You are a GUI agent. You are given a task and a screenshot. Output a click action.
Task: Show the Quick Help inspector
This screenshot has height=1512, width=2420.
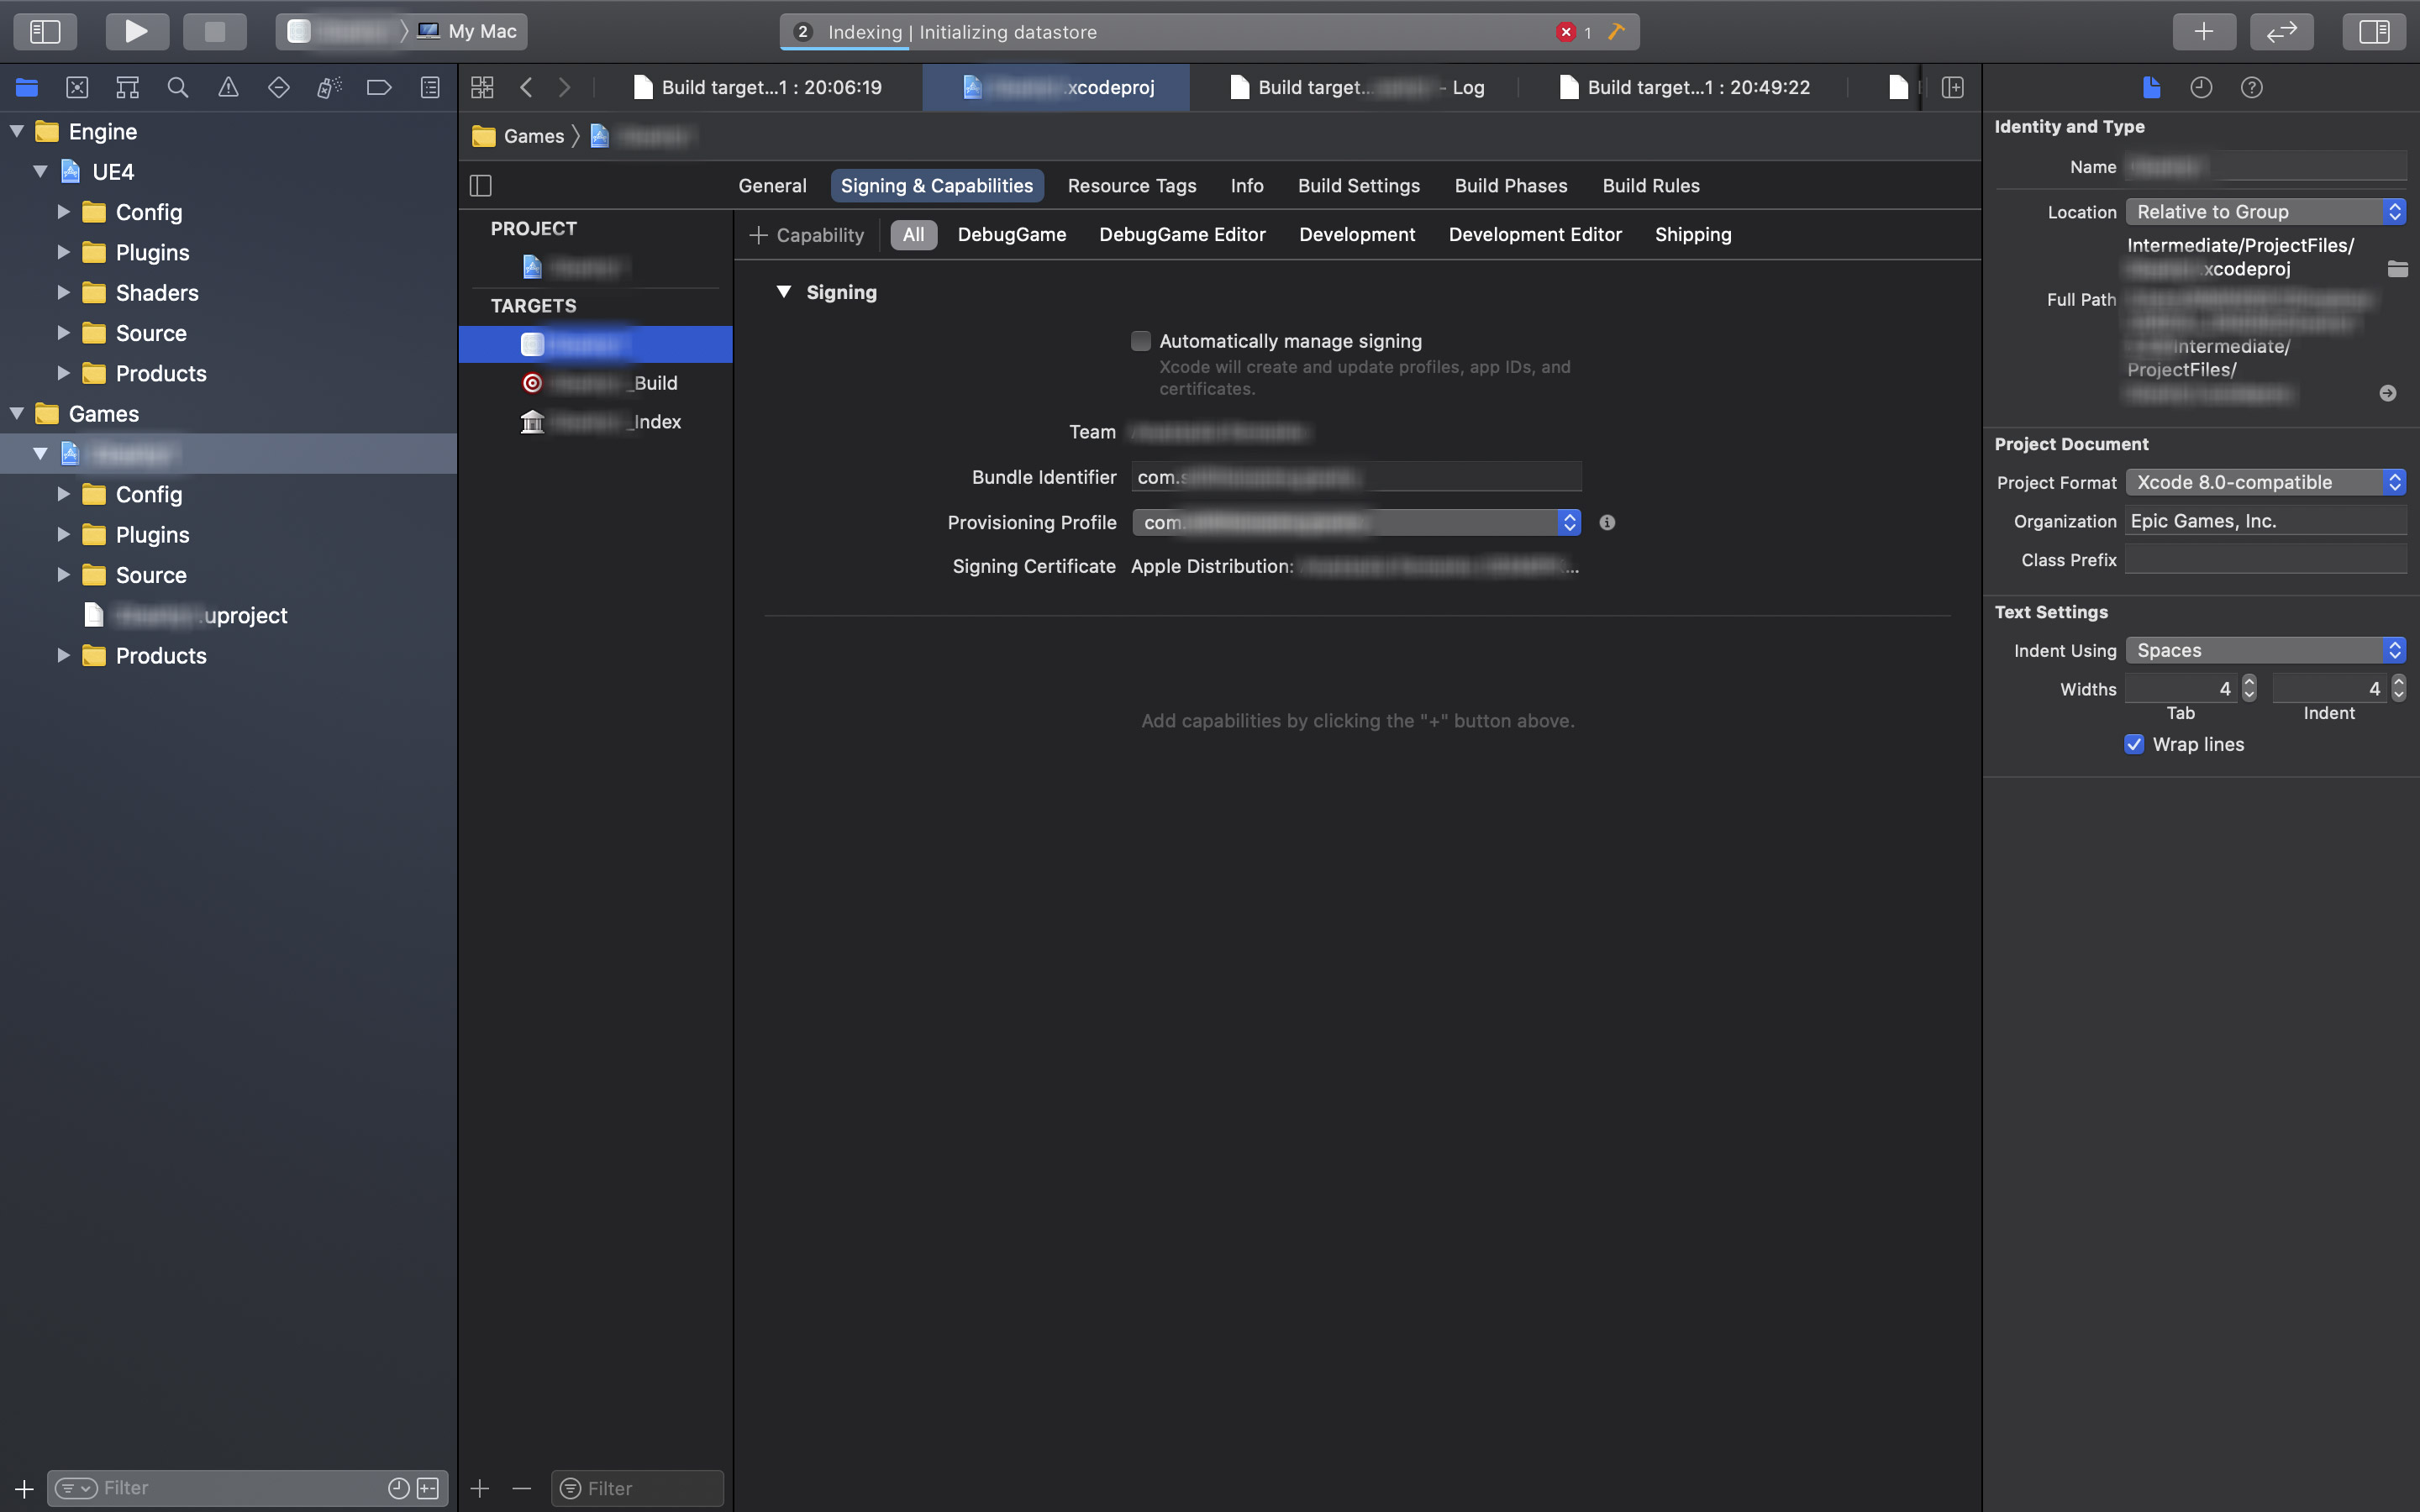coord(2251,88)
